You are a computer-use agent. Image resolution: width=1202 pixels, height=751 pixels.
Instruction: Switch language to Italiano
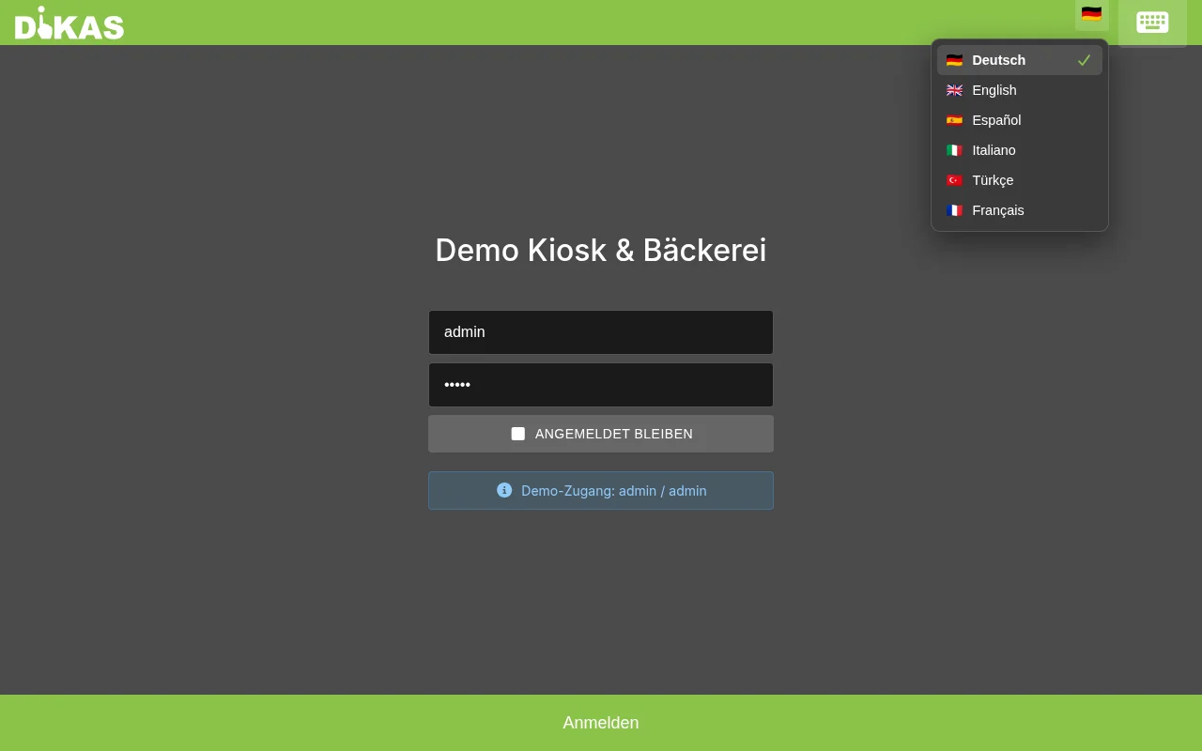1019,150
